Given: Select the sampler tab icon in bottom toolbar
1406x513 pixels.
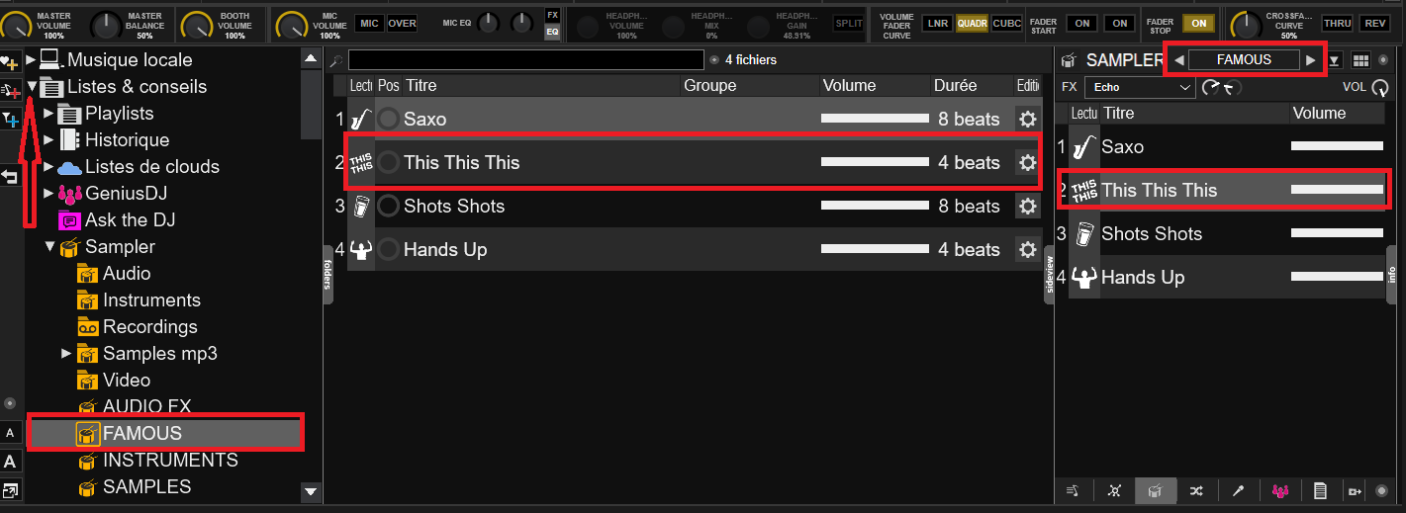Looking at the screenshot, I should click(1155, 491).
